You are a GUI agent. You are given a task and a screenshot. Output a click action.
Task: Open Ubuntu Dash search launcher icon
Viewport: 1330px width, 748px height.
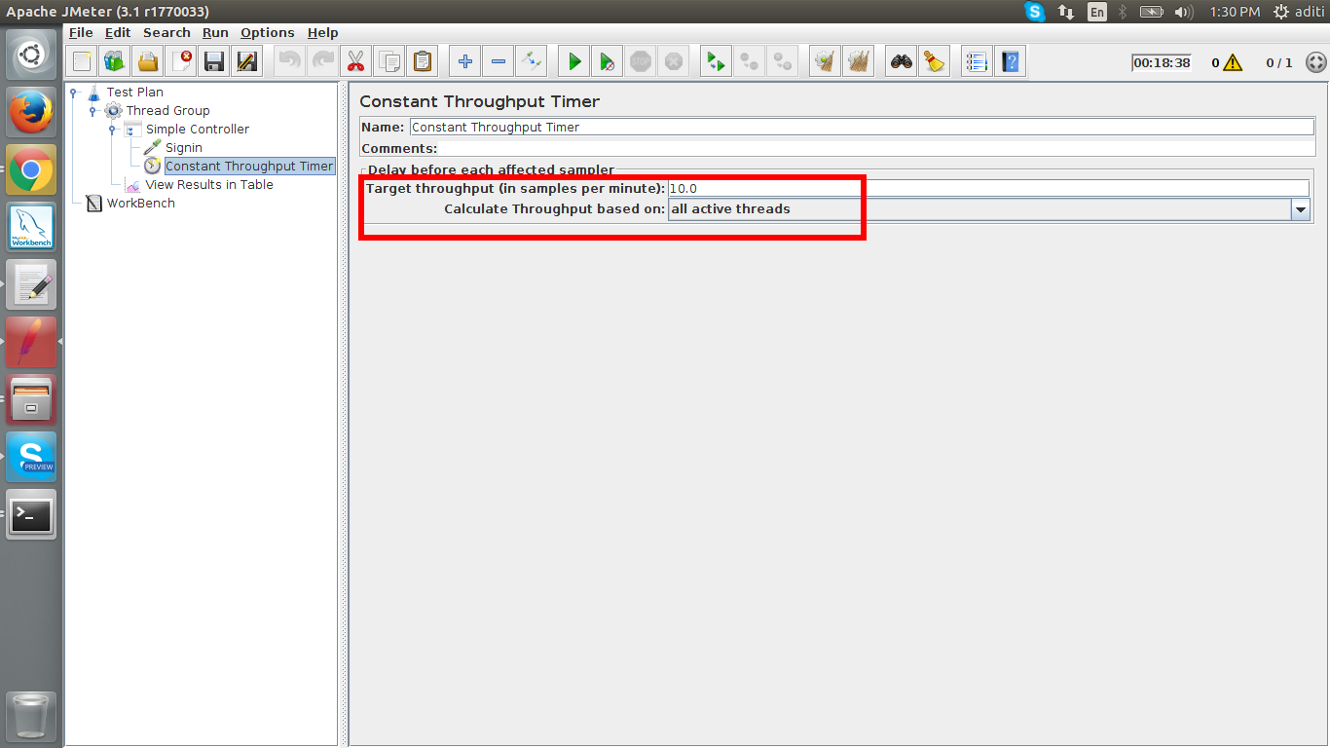pyautogui.click(x=31, y=55)
